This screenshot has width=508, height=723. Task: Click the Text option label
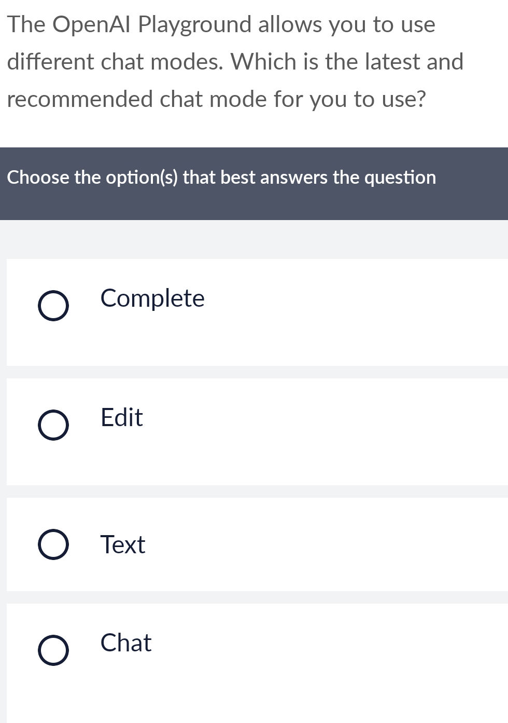122,545
